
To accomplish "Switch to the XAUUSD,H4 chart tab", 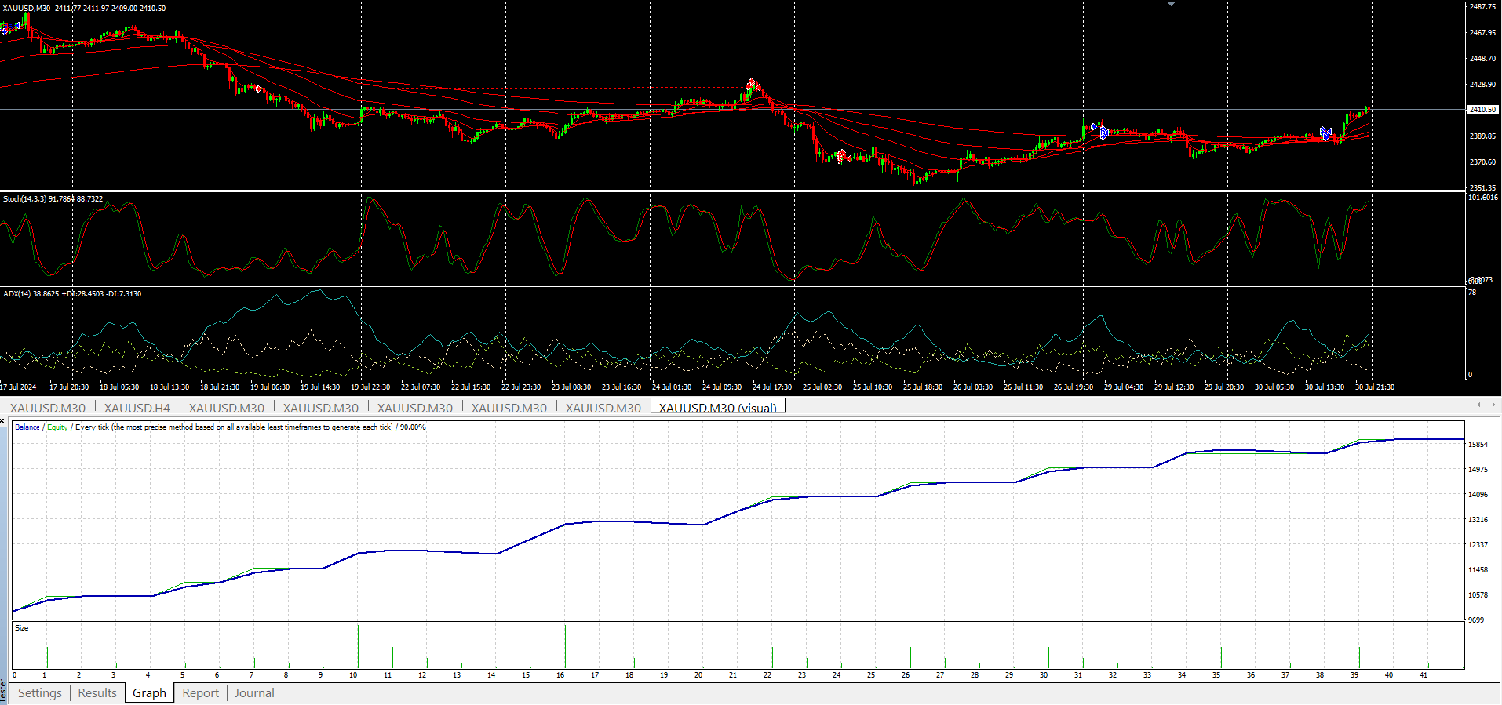I will click(137, 408).
